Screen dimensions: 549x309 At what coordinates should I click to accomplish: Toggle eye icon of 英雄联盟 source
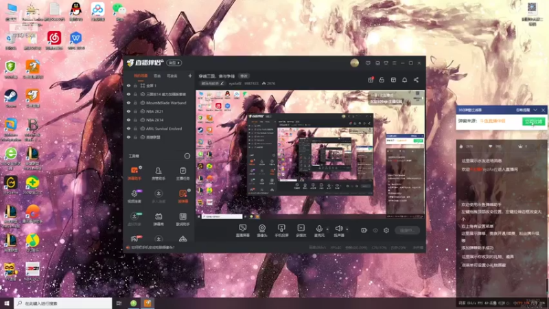pos(128,137)
